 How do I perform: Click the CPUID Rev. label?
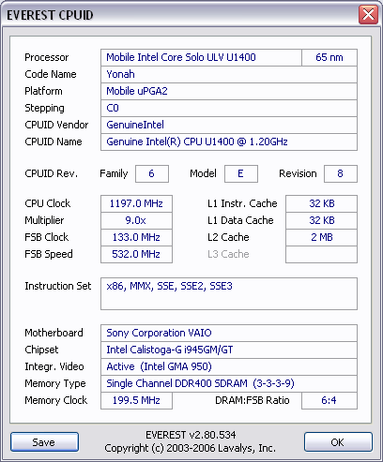pos(52,173)
